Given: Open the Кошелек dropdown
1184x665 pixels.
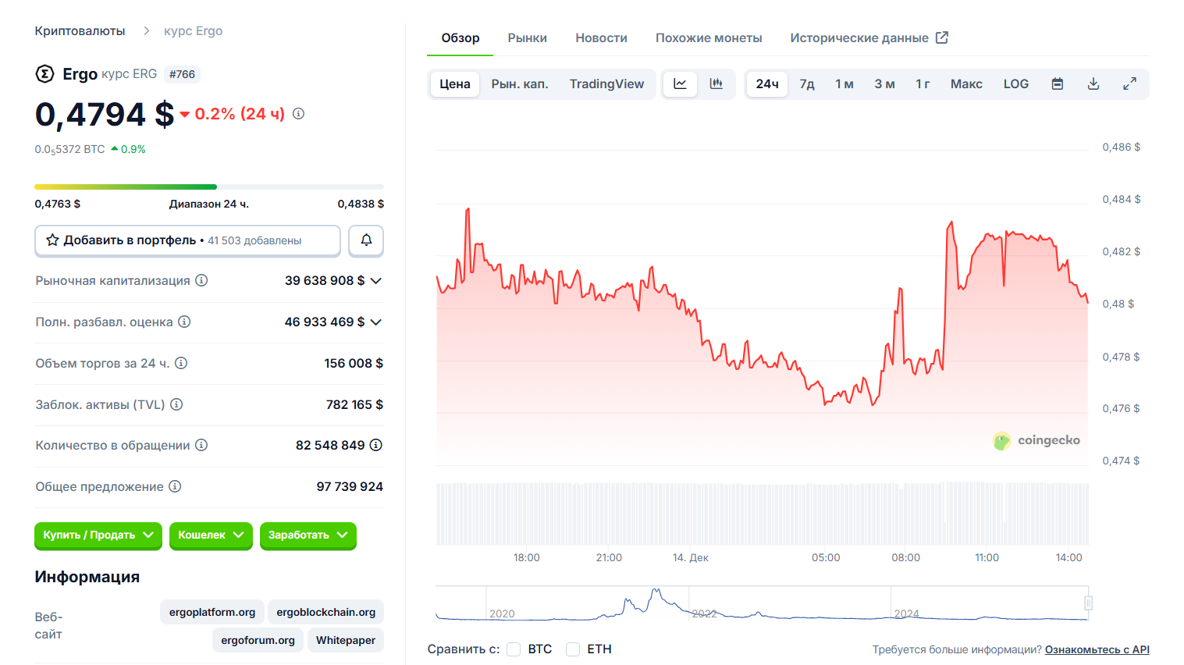Looking at the screenshot, I should 211,535.
